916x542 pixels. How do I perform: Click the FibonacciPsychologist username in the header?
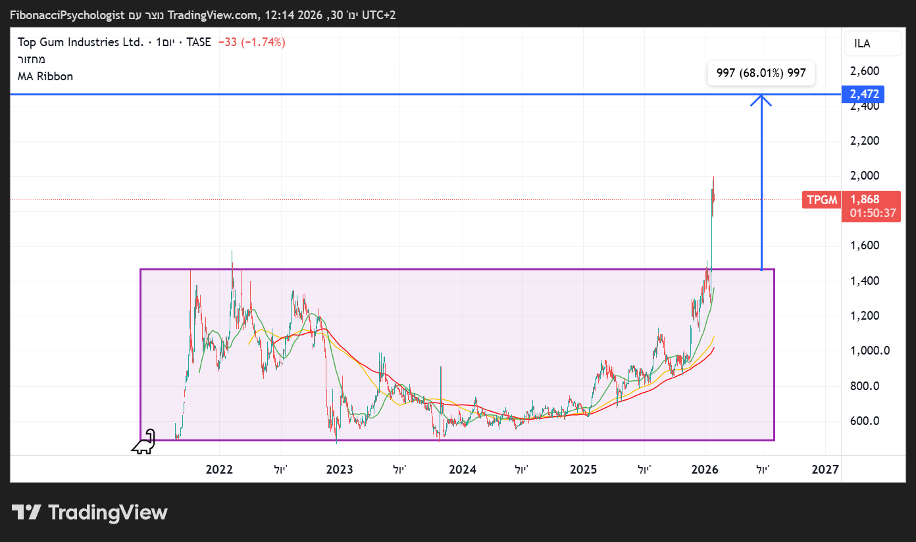coord(67,14)
